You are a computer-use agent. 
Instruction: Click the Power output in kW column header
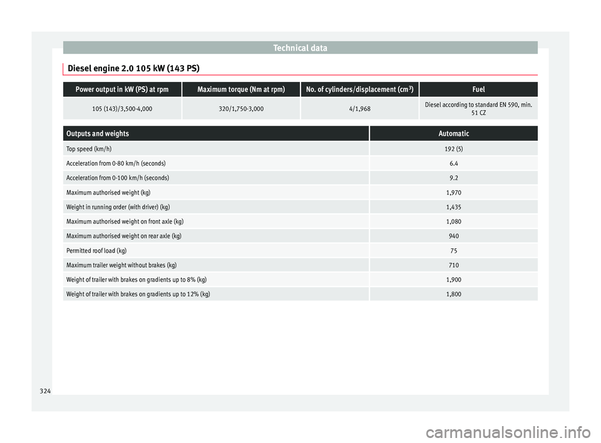point(122,89)
